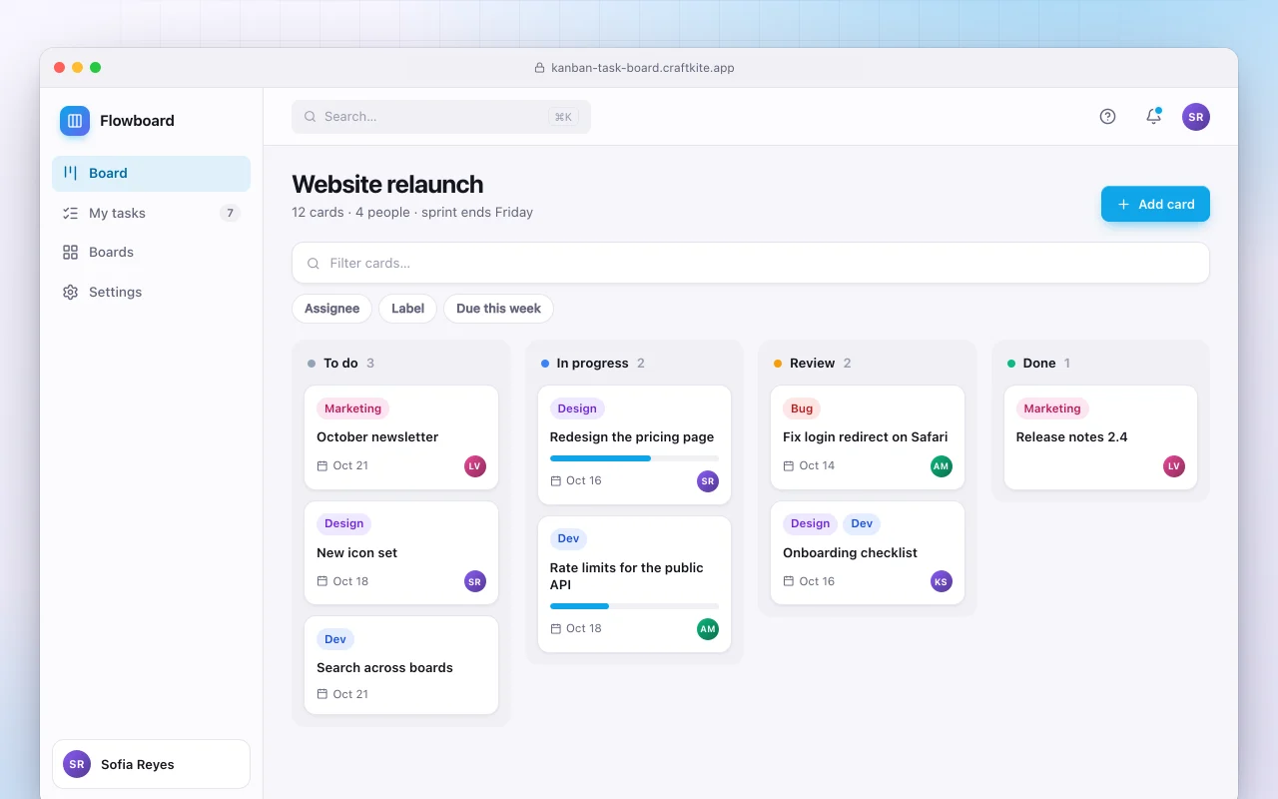
Task: Click the My tasks count badge 7
Action: pos(231,213)
